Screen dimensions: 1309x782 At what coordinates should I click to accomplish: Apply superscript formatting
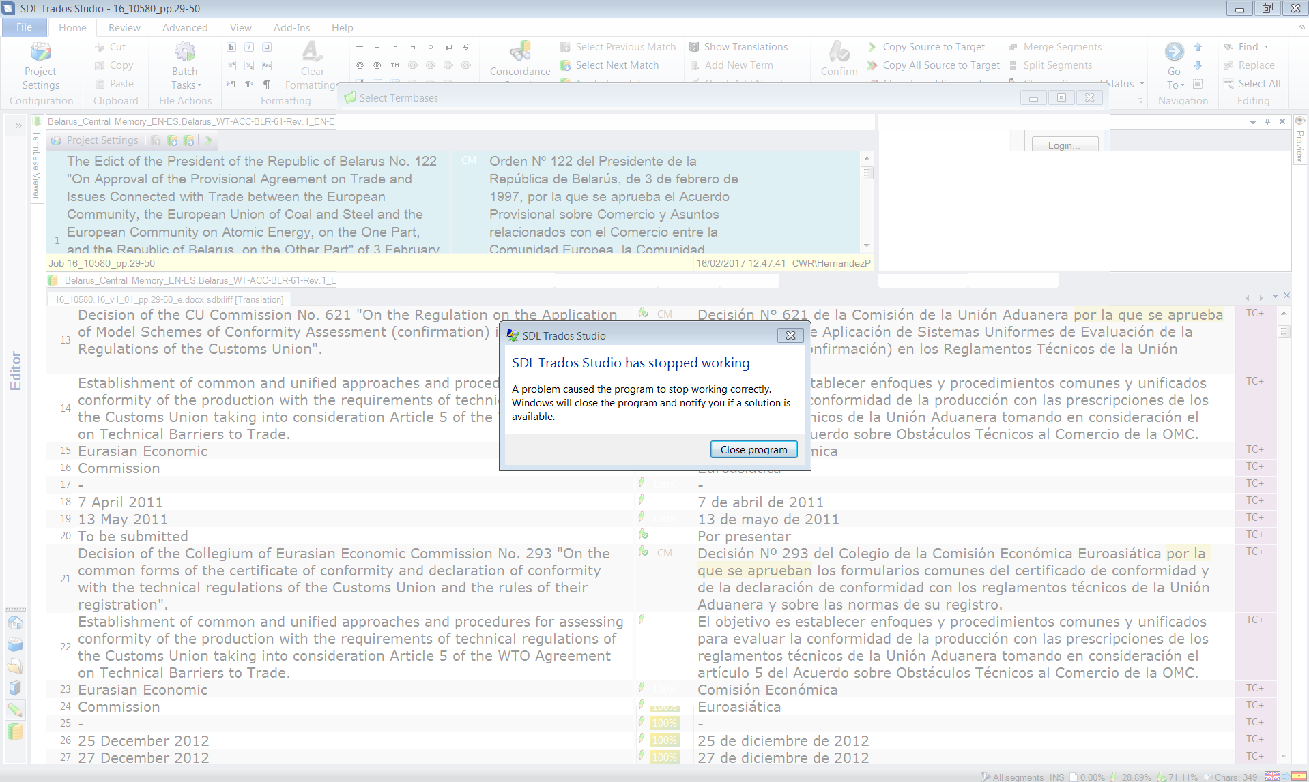[x=231, y=65]
